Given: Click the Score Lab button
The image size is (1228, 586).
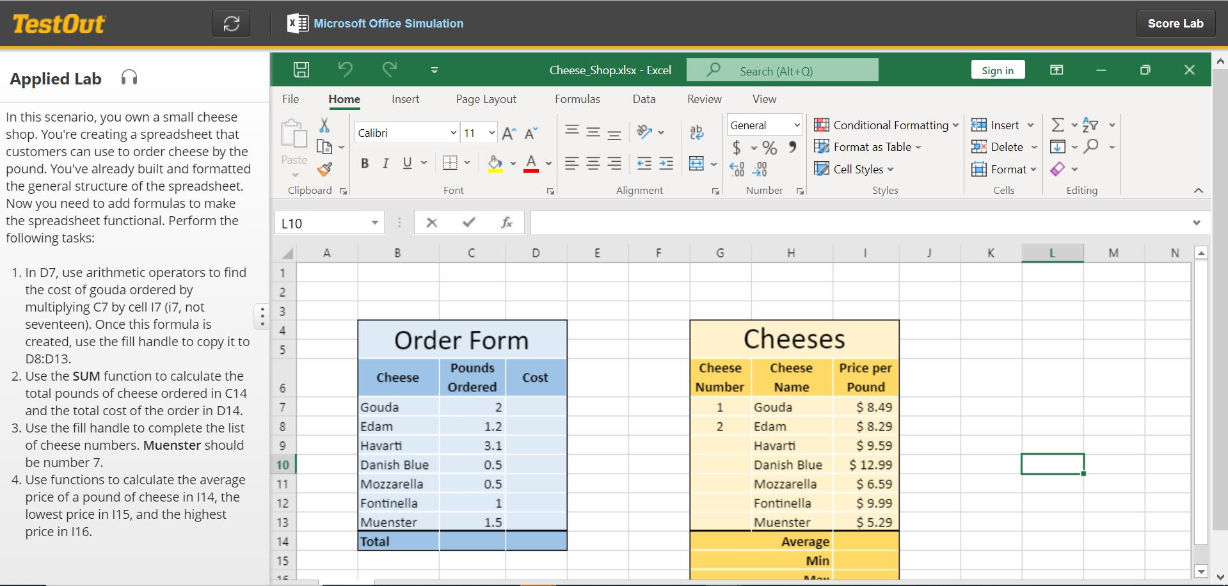Looking at the screenshot, I should tap(1175, 22).
